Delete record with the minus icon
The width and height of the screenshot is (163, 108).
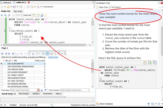click(25, 54)
